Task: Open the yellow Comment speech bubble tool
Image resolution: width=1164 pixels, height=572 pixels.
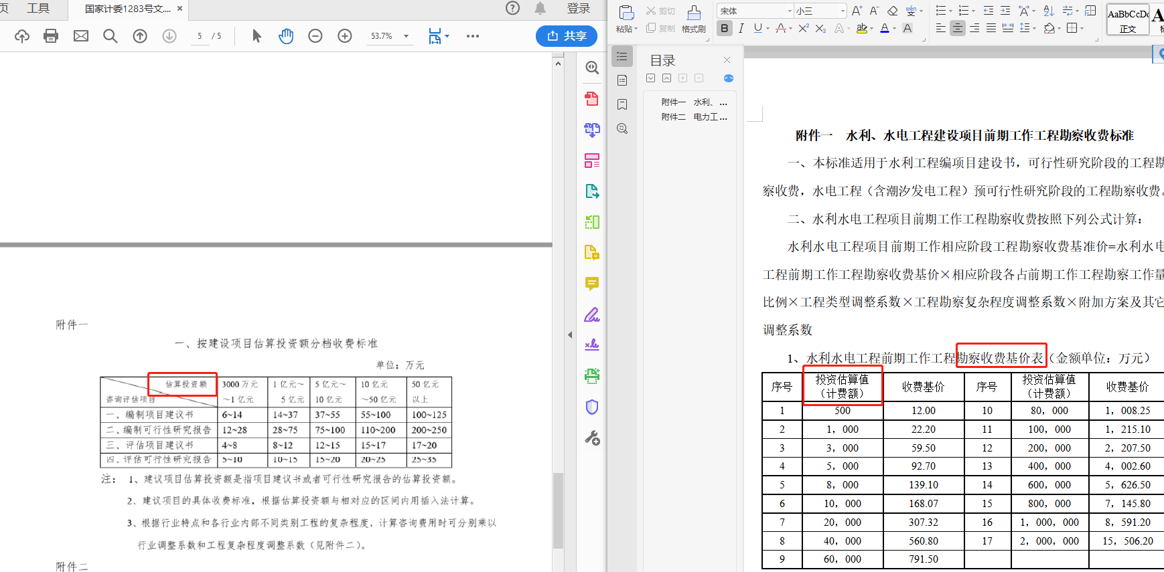Action: tap(592, 284)
